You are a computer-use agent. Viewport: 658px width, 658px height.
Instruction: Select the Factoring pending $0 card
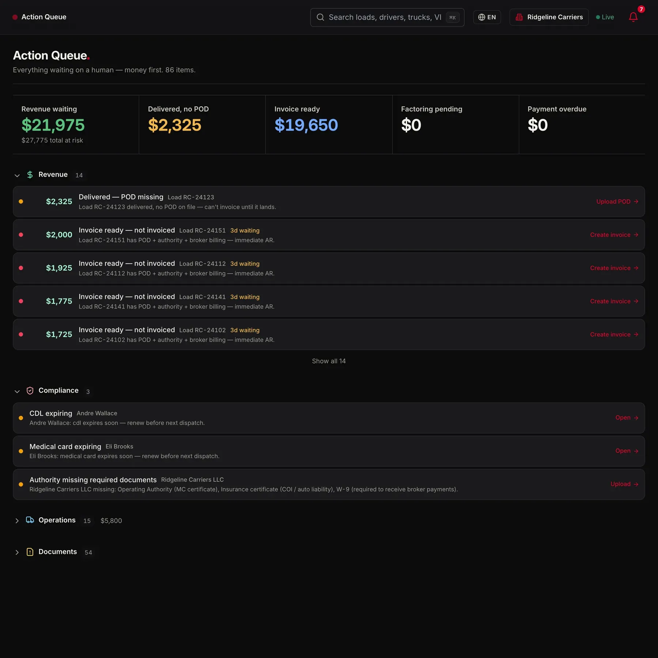pyautogui.click(x=455, y=125)
